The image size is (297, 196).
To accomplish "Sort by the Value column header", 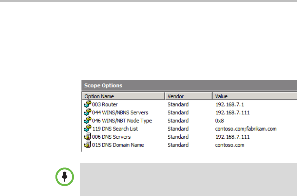I will pyautogui.click(x=255, y=96).
